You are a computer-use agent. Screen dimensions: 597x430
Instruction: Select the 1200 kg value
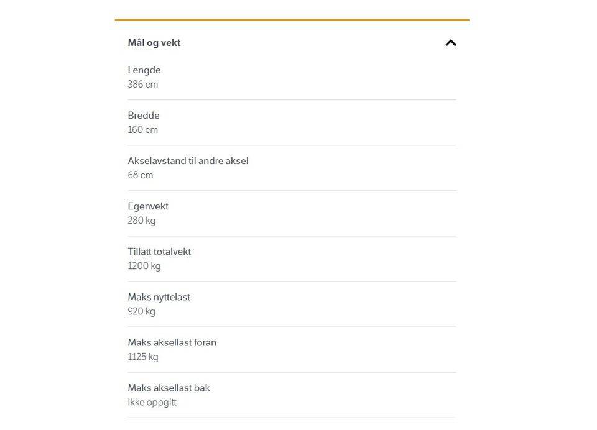point(144,266)
